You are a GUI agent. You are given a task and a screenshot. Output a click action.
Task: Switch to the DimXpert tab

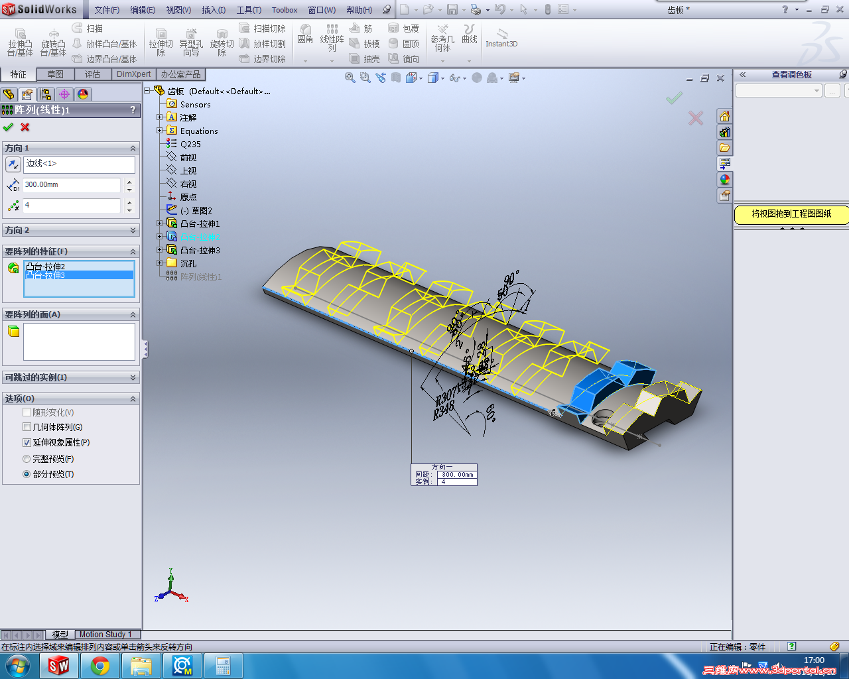pyautogui.click(x=134, y=74)
